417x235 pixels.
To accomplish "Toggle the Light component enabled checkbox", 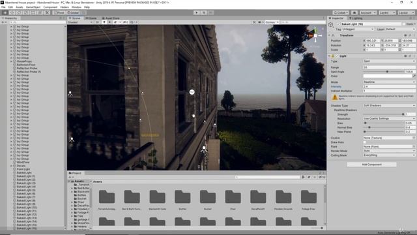I will pos(338,56).
